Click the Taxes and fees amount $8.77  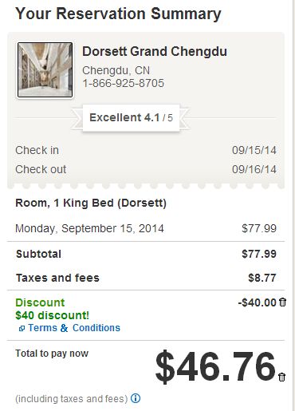click(262, 278)
